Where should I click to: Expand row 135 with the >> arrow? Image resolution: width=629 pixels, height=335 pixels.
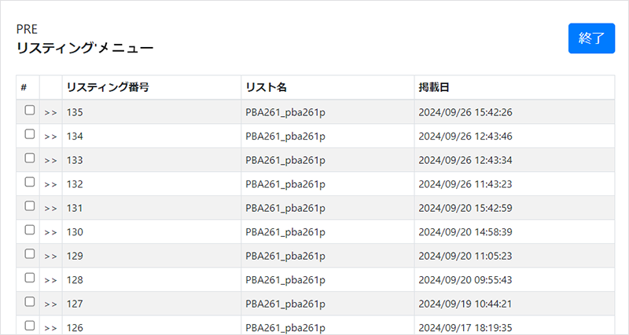(50, 113)
